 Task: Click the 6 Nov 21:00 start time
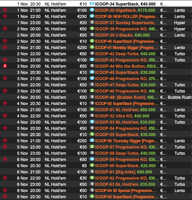[x=29, y=172]
